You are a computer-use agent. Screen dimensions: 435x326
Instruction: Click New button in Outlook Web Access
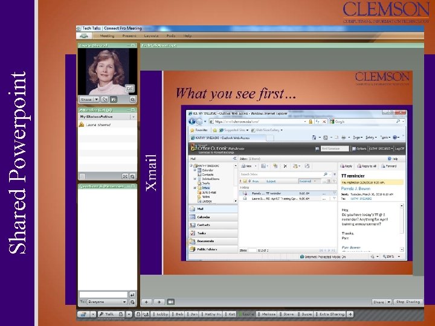[x=246, y=166]
